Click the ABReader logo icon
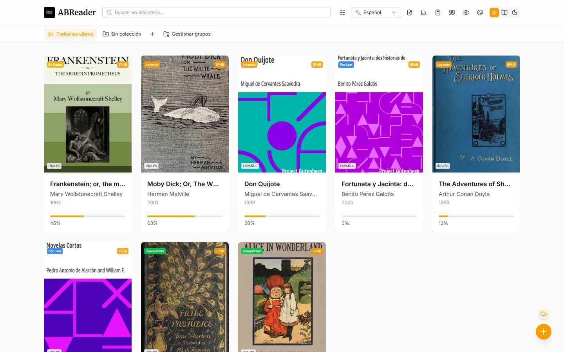 point(49,13)
